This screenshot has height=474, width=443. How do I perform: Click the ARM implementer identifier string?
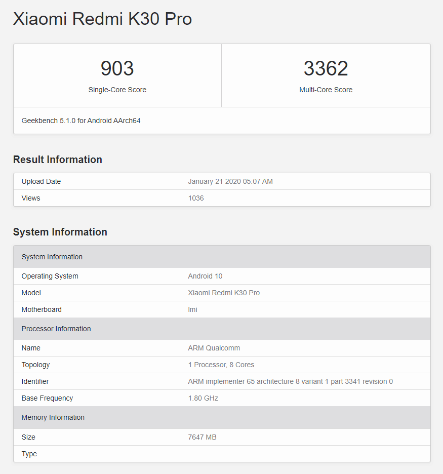(x=290, y=381)
